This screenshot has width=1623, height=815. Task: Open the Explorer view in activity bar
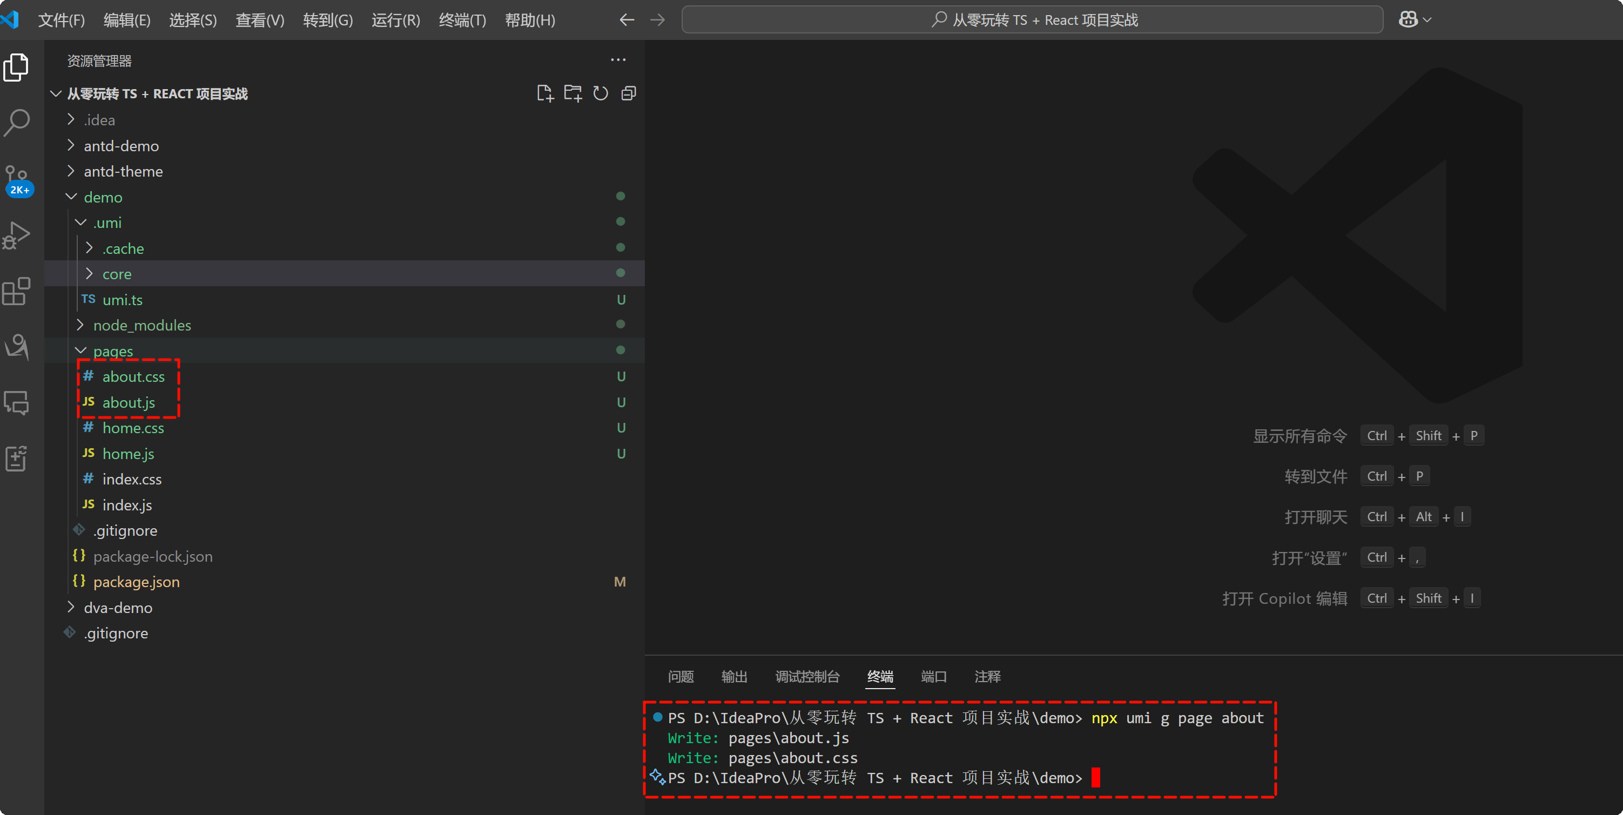17,68
